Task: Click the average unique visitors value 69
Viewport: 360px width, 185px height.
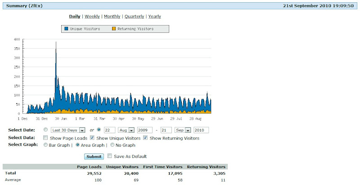Action: click(136, 180)
